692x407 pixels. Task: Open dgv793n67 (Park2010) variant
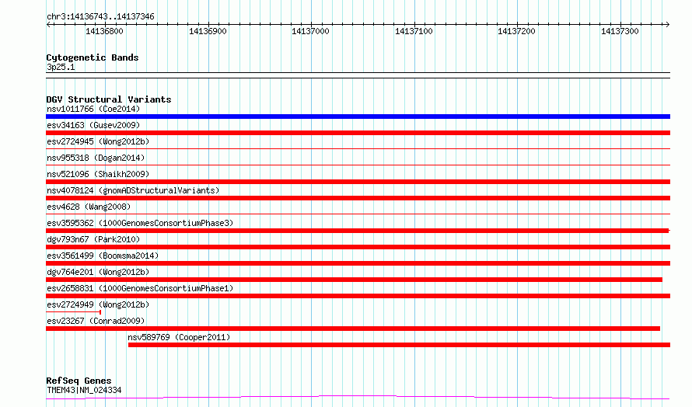point(93,239)
